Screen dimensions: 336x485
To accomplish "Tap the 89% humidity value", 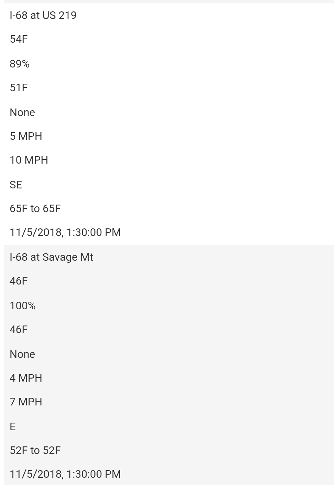I will point(20,64).
